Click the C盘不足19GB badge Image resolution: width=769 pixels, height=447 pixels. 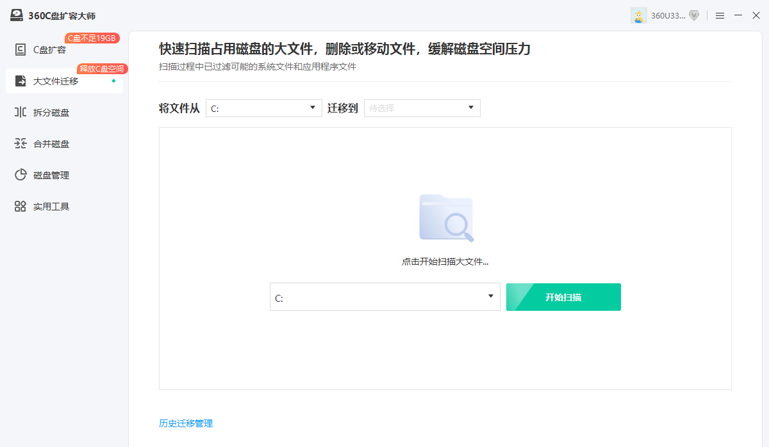[92, 38]
